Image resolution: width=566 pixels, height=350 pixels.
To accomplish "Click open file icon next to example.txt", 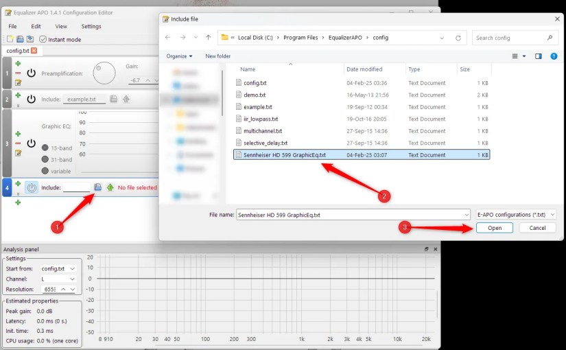I will 114,99.
